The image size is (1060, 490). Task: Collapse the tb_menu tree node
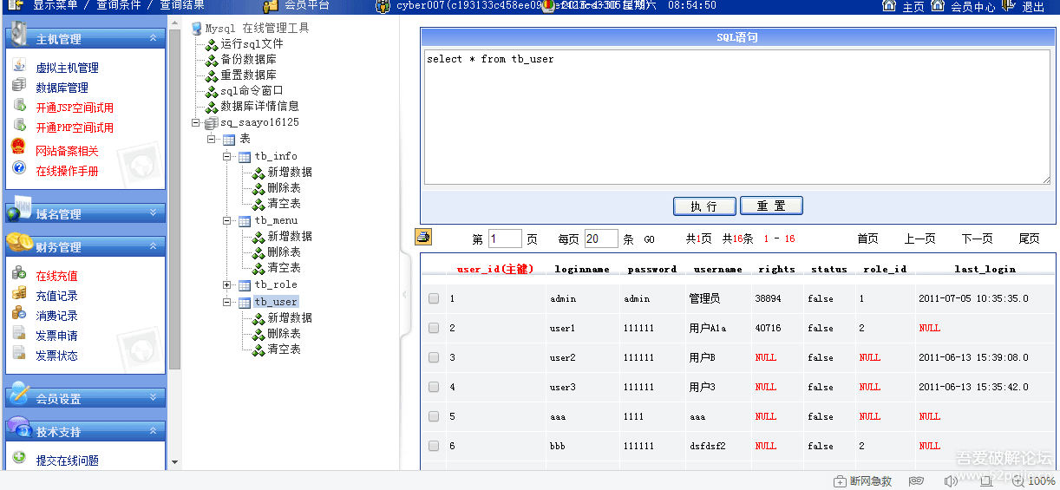click(227, 220)
